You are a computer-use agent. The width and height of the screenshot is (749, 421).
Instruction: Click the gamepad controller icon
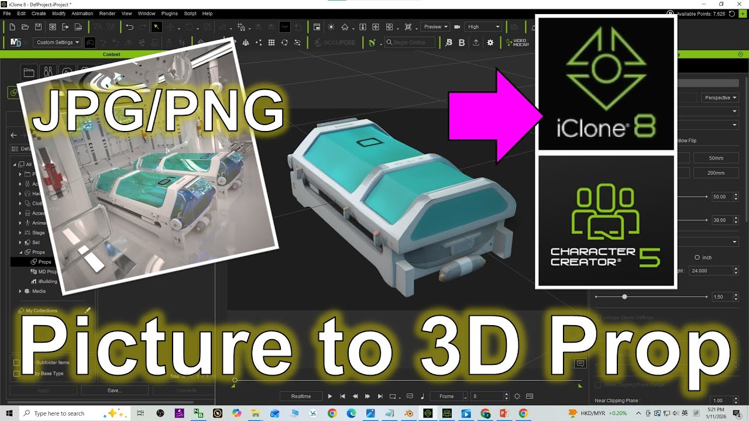(90, 43)
